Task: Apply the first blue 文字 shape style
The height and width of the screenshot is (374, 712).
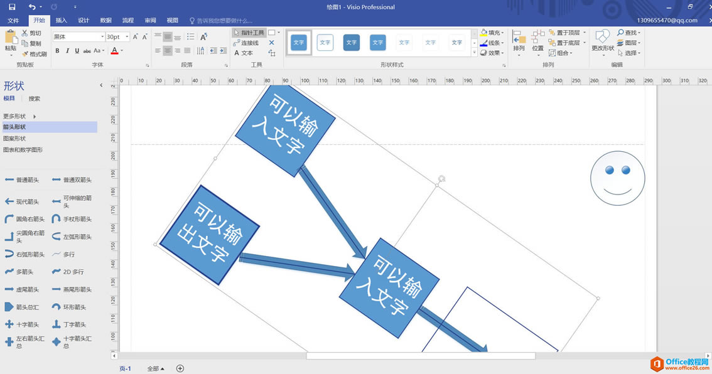Action: pyautogui.click(x=299, y=43)
